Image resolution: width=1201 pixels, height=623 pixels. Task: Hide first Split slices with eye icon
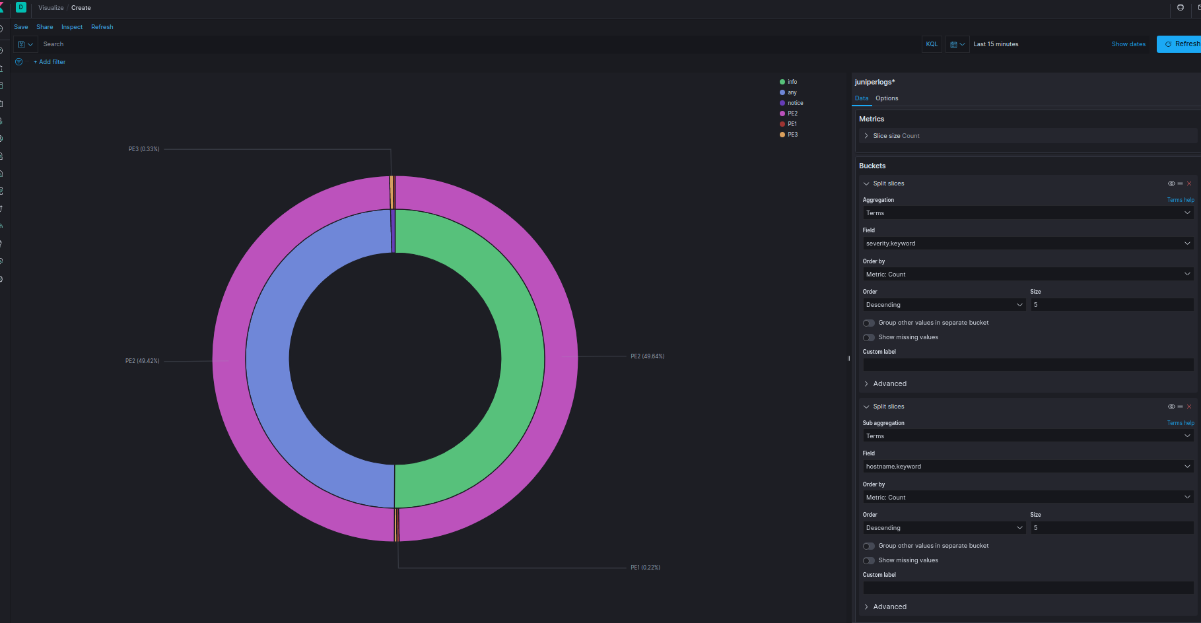(1171, 183)
